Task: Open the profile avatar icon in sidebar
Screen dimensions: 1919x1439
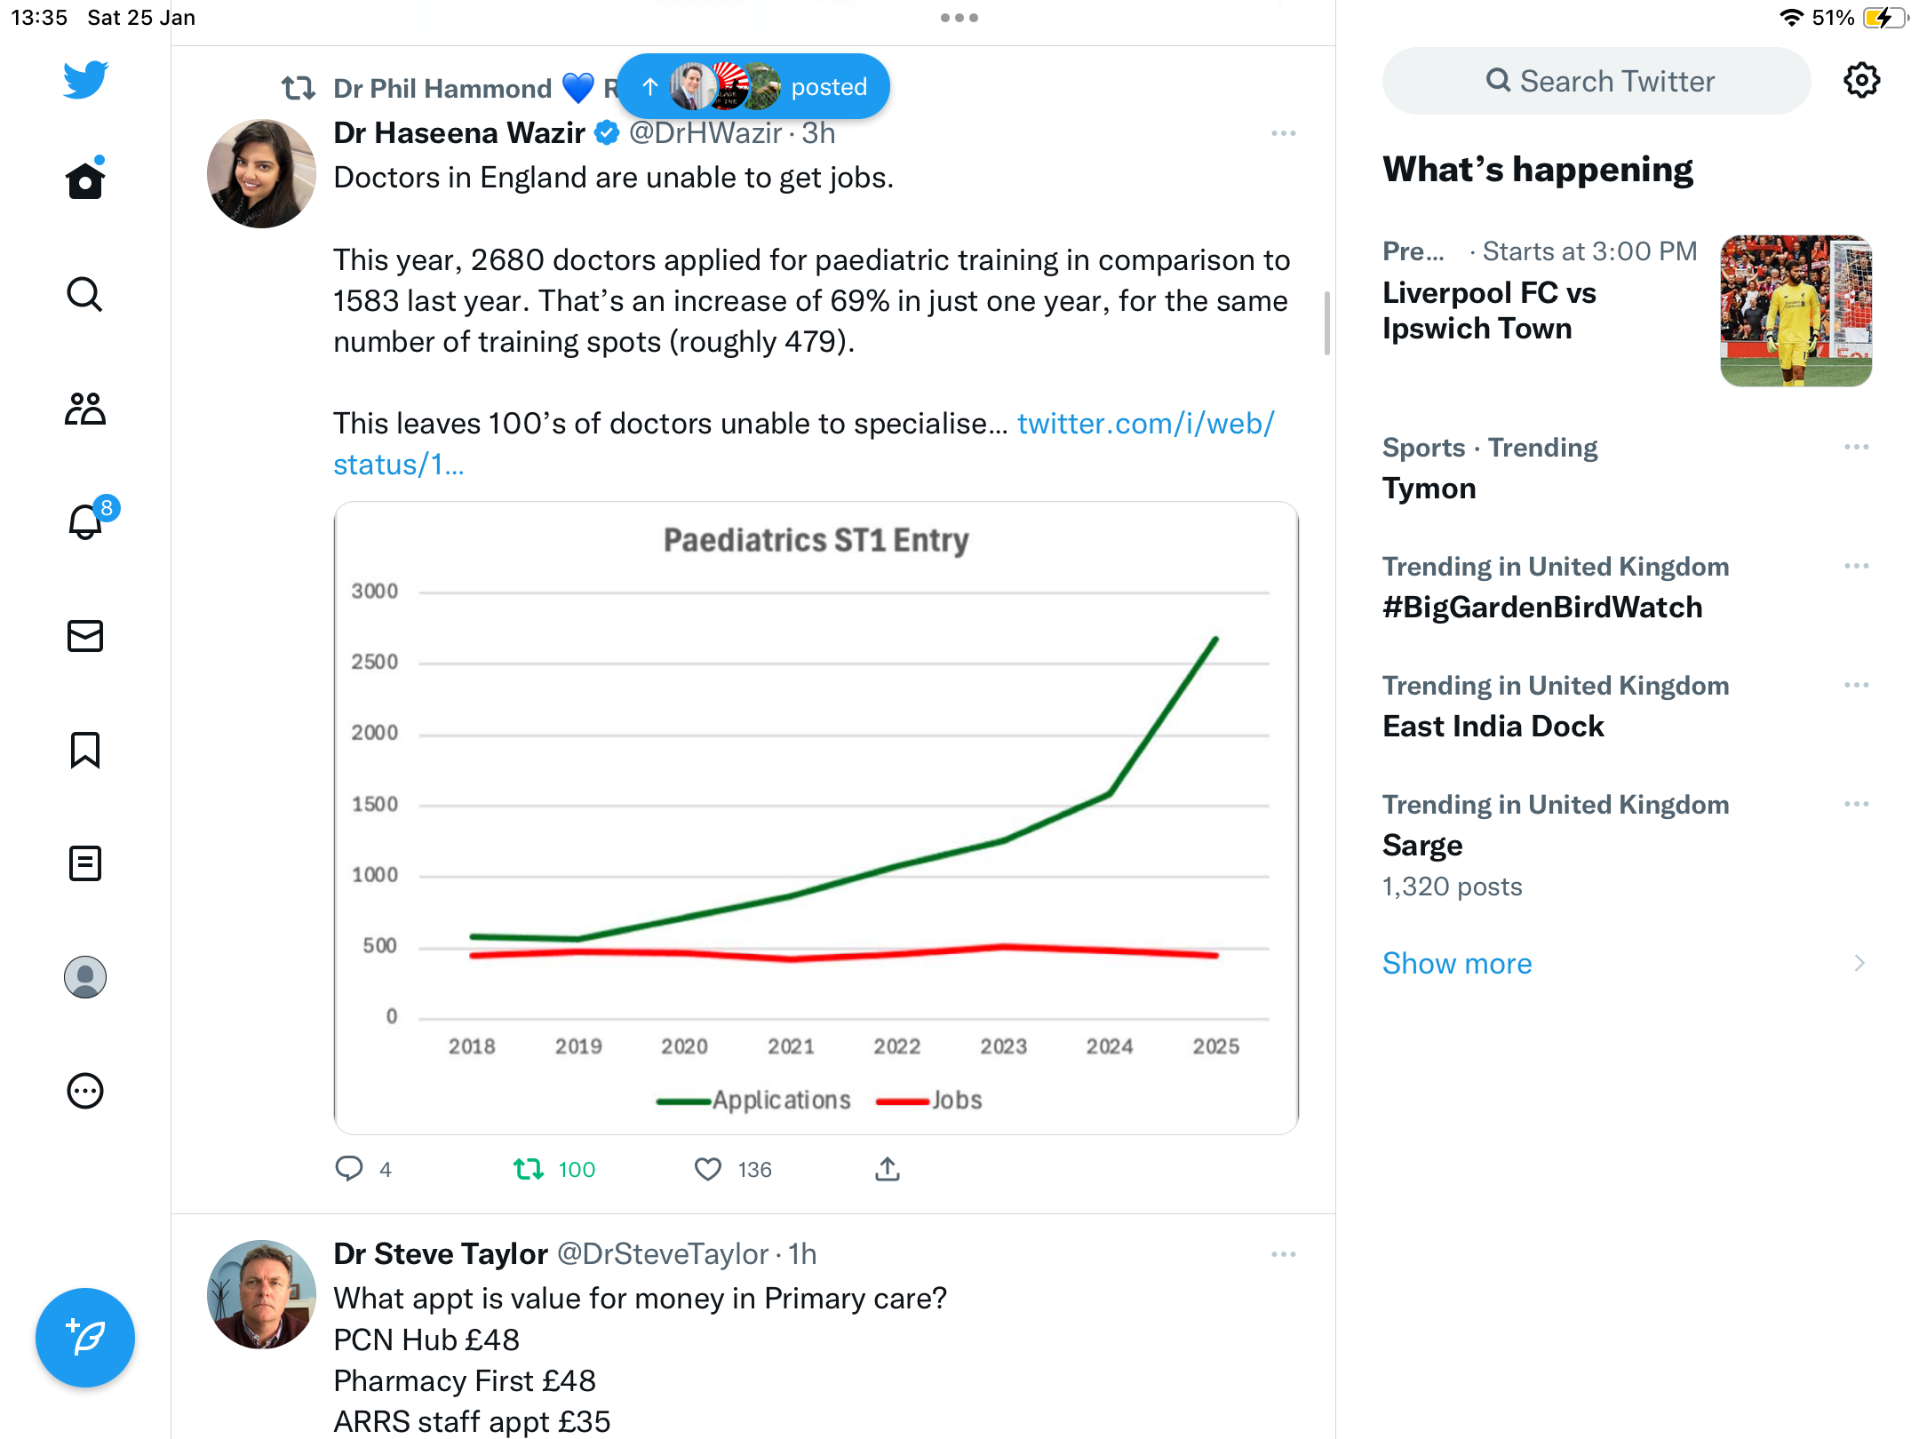Action: pos(85,977)
